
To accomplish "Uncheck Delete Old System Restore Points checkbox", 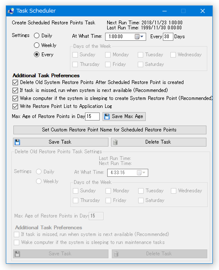I will click(x=15, y=82).
